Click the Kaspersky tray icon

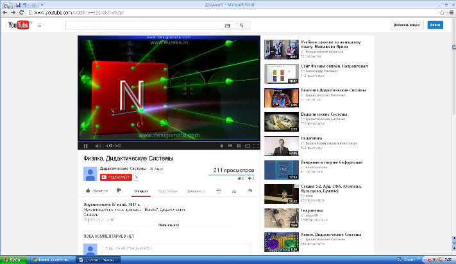[430, 260]
